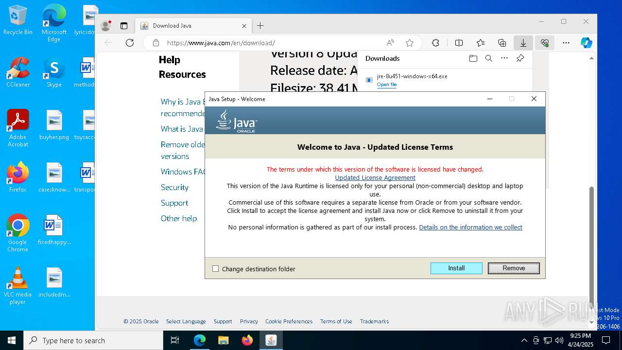This screenshot has height=350, width=622.
Task: Open the notification center icon
Action: pos(605,340)
